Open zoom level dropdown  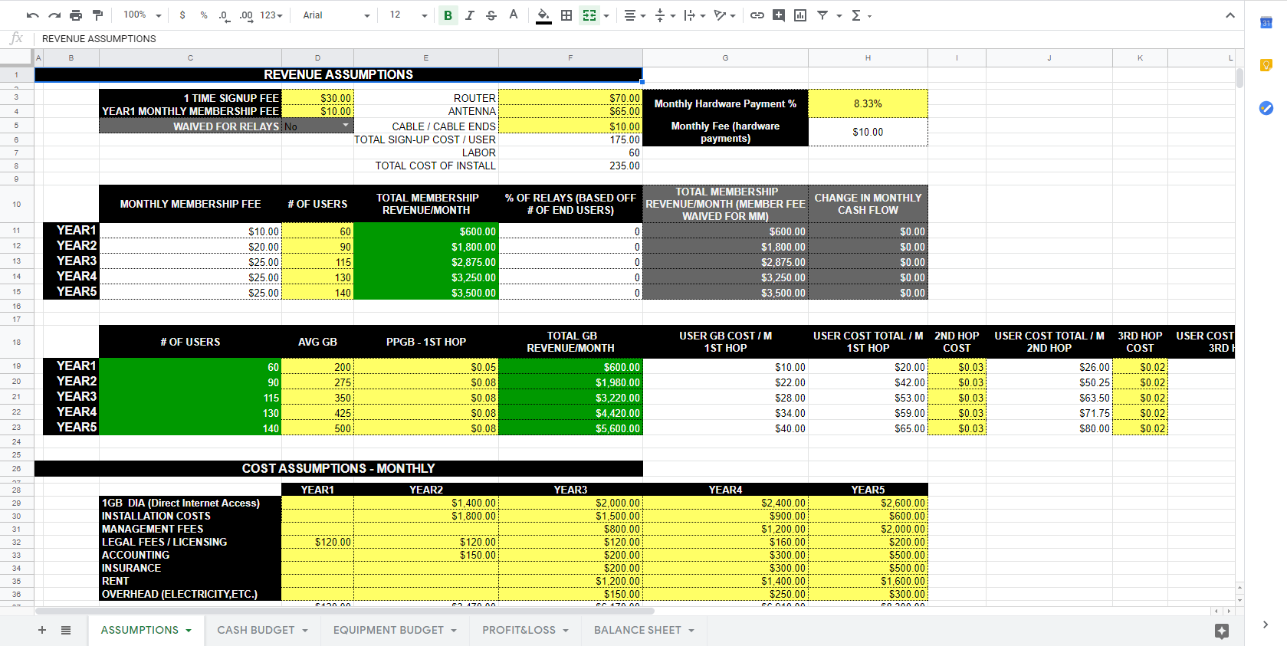pos(143,15)
